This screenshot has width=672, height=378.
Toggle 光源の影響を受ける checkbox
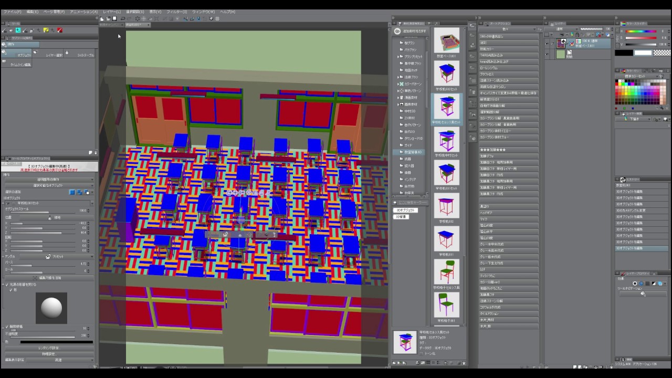coord(6,284)
